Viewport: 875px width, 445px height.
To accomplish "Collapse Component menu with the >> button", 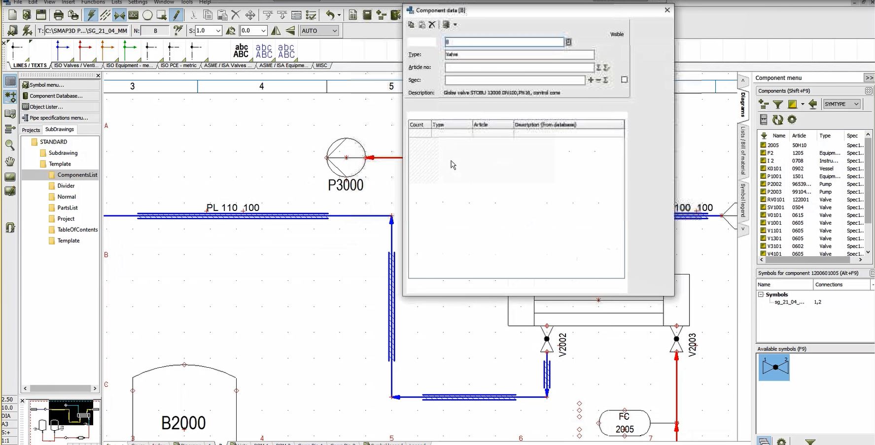I will [869, 78].
